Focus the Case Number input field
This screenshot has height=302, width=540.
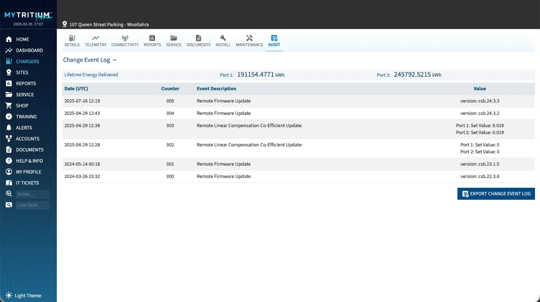point(33,205)
